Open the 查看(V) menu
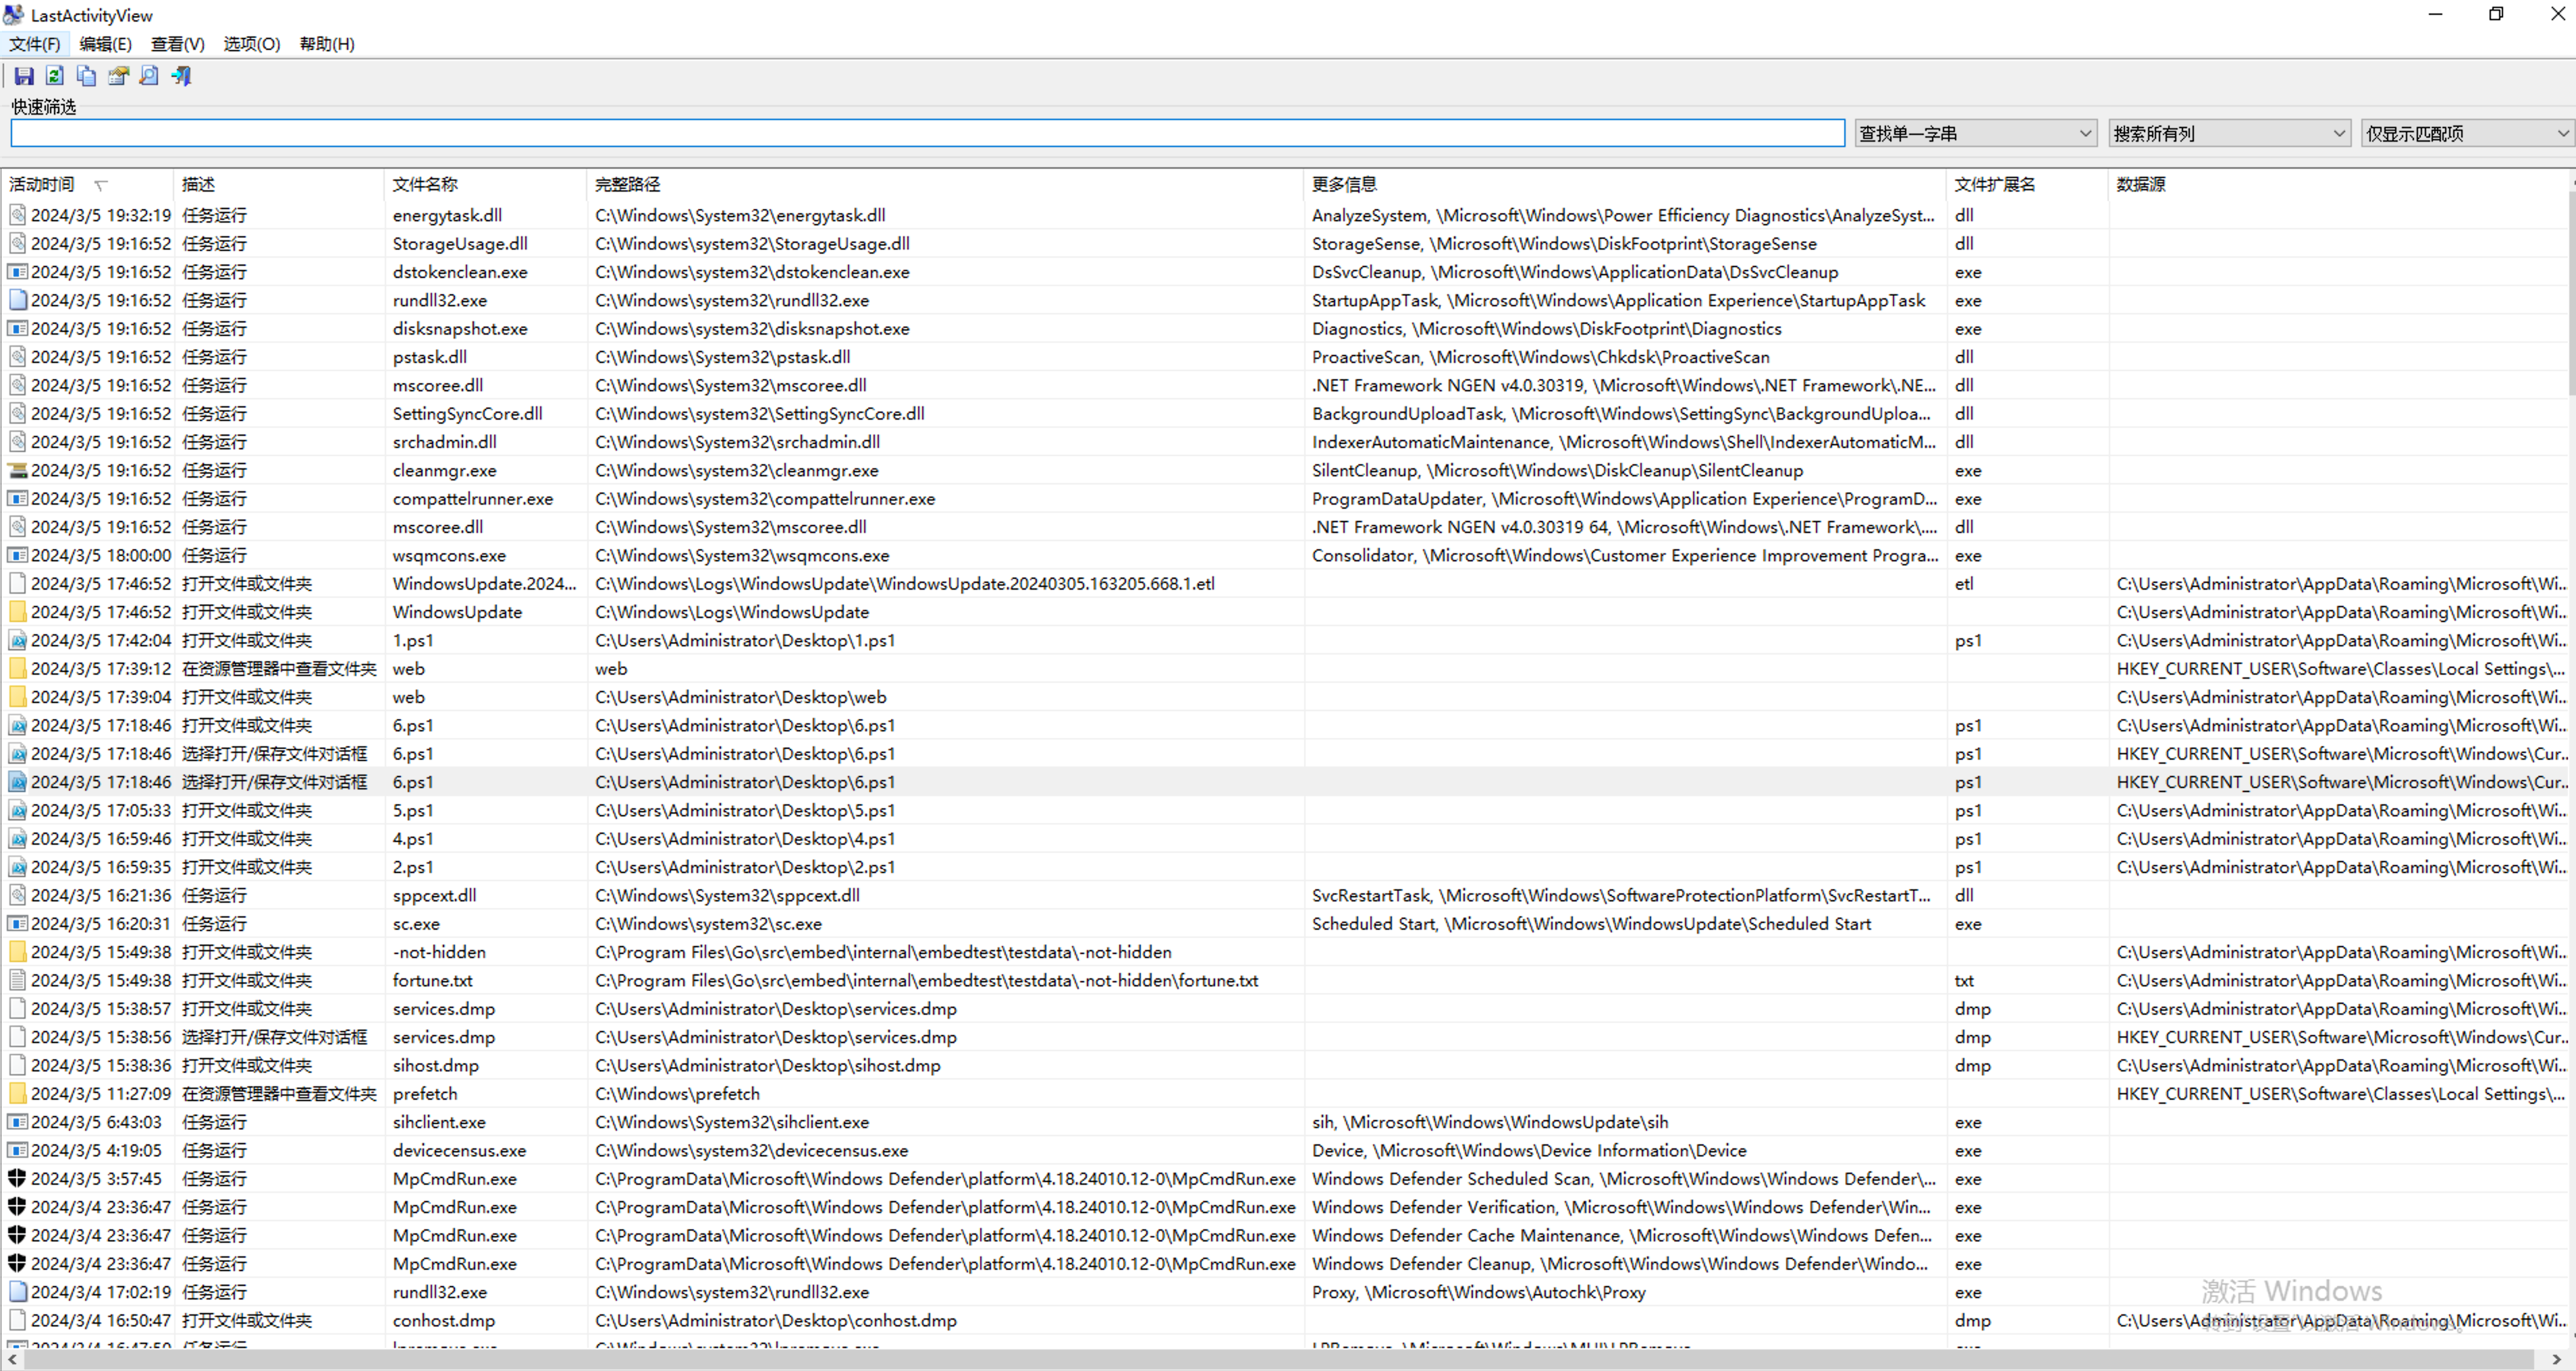The width and height of the screenshot is (2576, 1371). click(177, 44)
